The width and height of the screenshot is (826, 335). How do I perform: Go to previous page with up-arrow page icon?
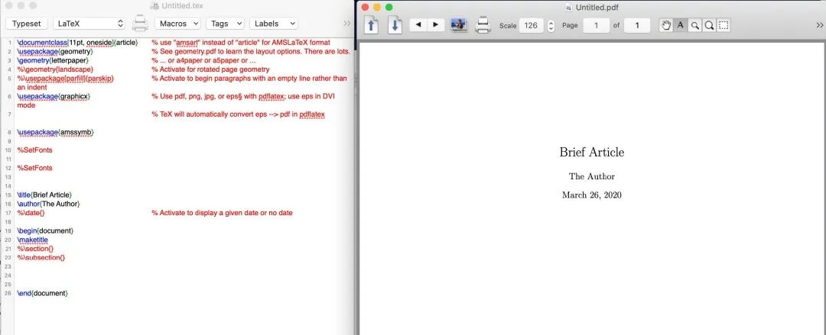(x=372, y=24)
